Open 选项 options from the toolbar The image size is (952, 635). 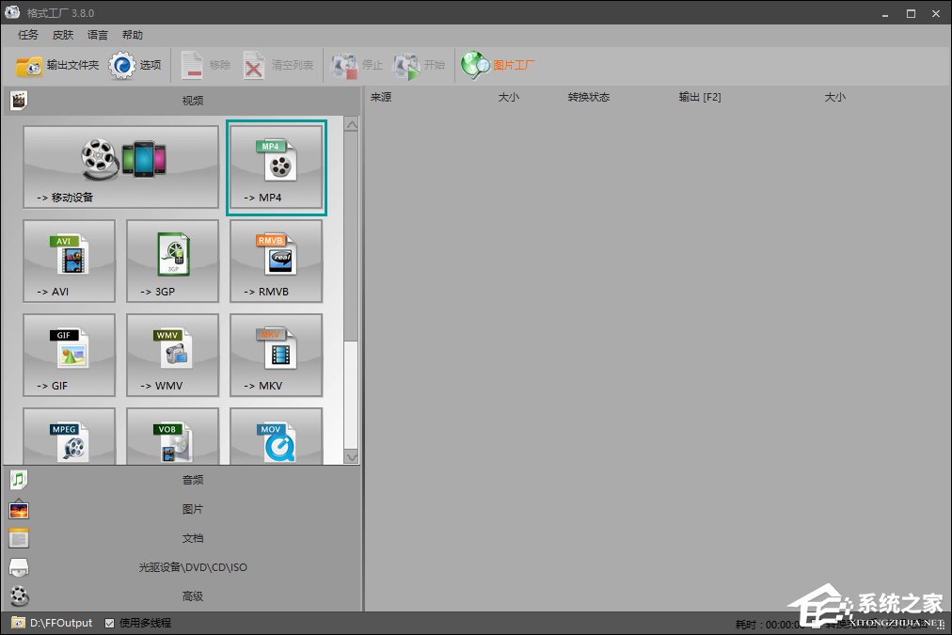135,66
